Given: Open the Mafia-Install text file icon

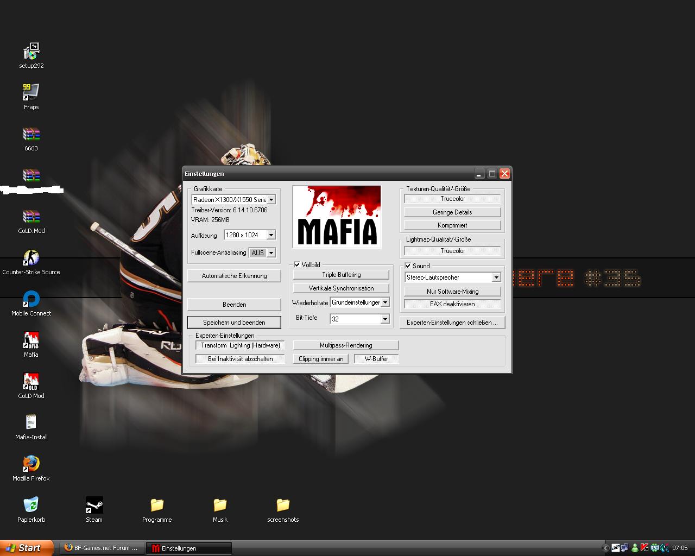Looking at the screenshot, I should [x=31, y=427].
